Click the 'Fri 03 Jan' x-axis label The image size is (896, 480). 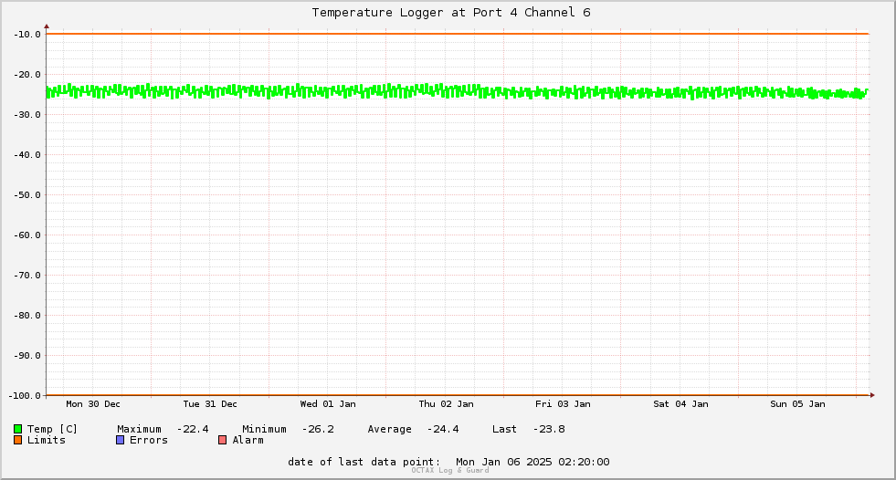563,404
